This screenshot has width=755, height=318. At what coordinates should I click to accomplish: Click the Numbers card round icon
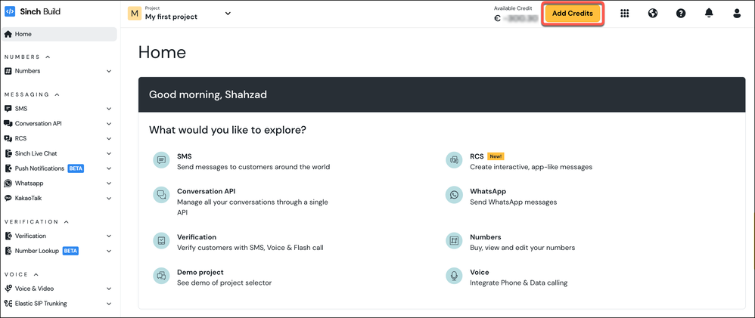[454, 241]
